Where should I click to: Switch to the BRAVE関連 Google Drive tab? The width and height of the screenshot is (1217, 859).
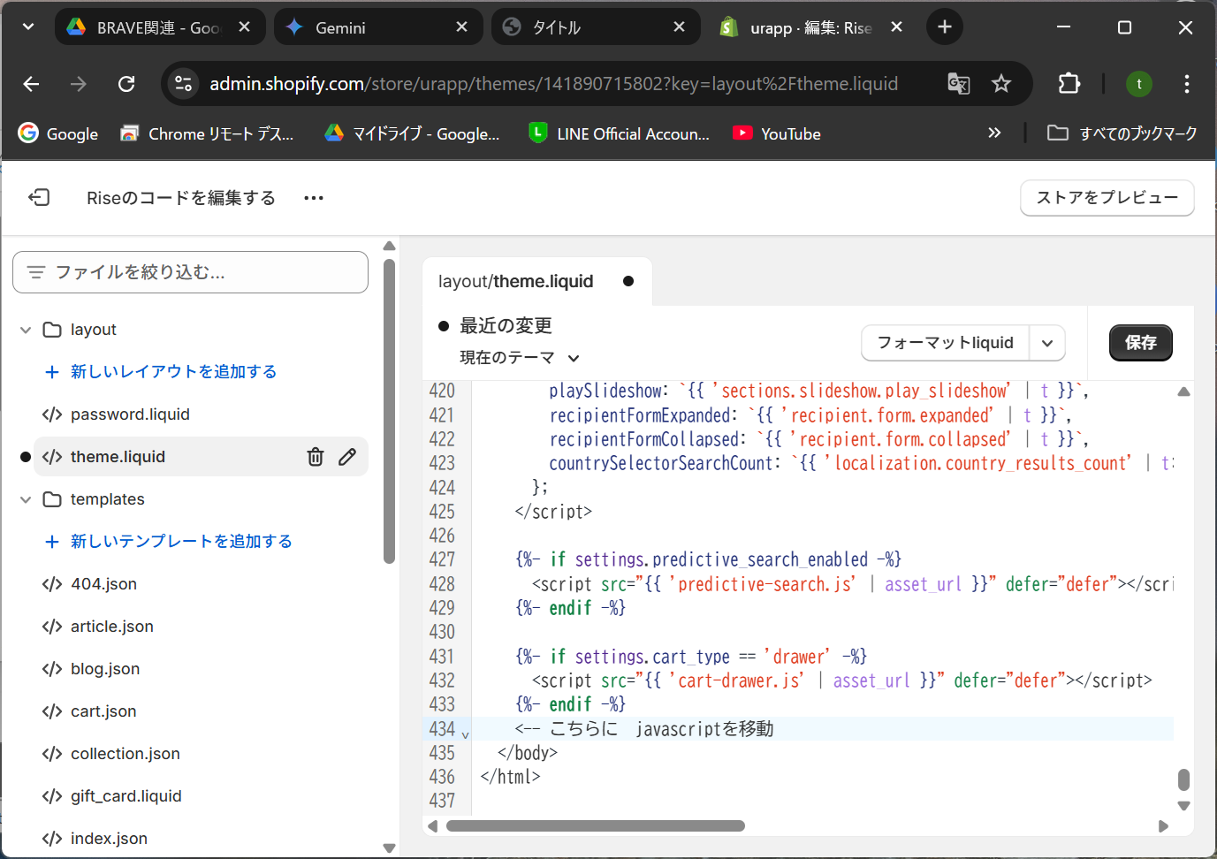click(x=159, y=27)
